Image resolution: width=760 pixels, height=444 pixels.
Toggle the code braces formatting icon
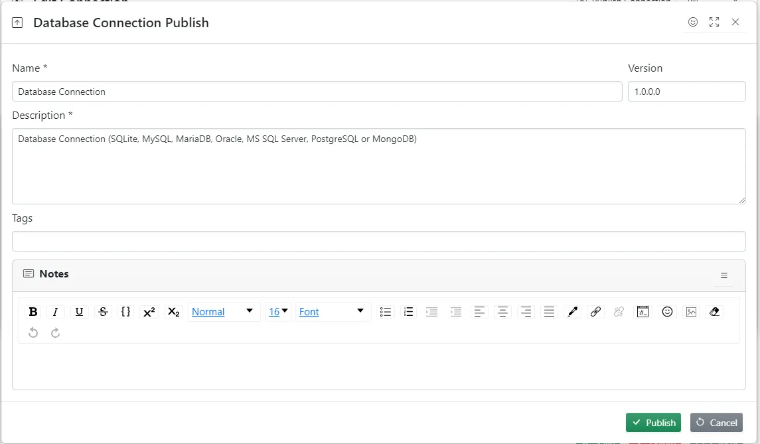[125, 311]
